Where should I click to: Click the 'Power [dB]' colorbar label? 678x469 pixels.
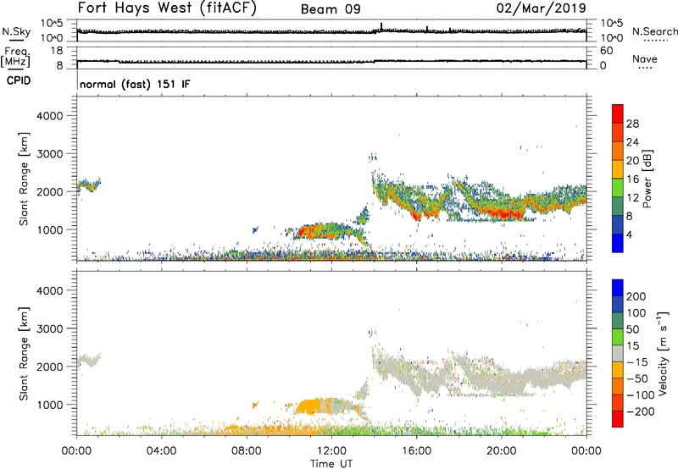point(647,179)
